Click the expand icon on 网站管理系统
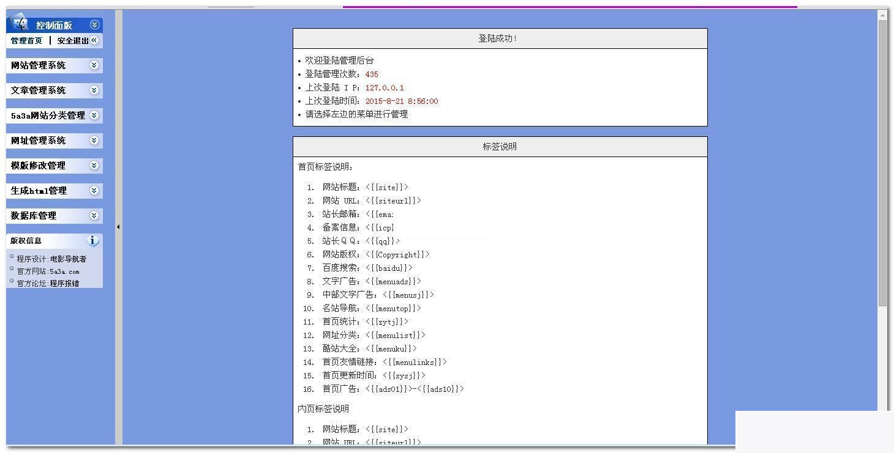 94,65
